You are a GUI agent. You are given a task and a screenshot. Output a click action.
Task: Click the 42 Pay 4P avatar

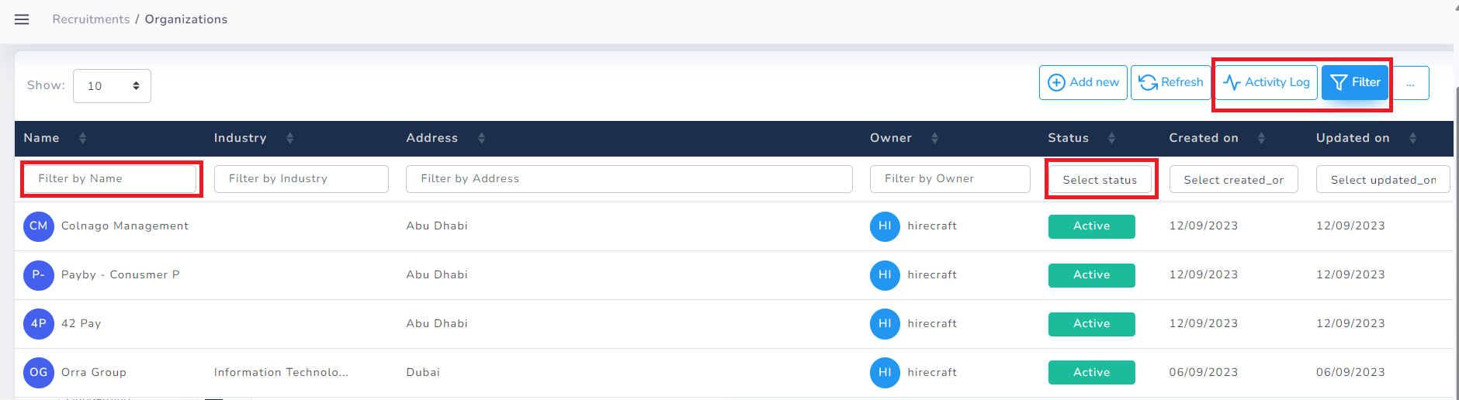click(38, 324)
